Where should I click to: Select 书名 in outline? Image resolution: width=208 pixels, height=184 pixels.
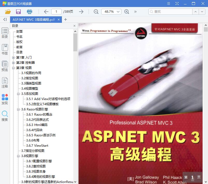point(19,37)
